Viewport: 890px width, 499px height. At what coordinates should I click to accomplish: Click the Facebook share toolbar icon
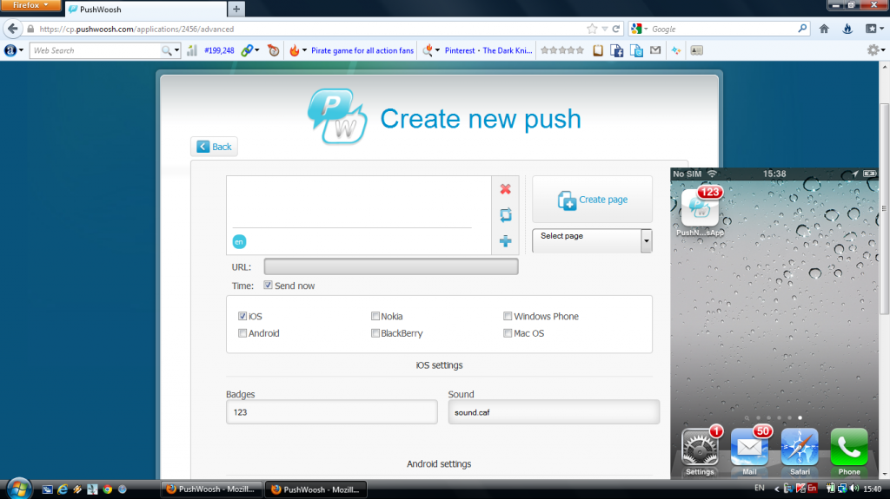pos(617,50)
